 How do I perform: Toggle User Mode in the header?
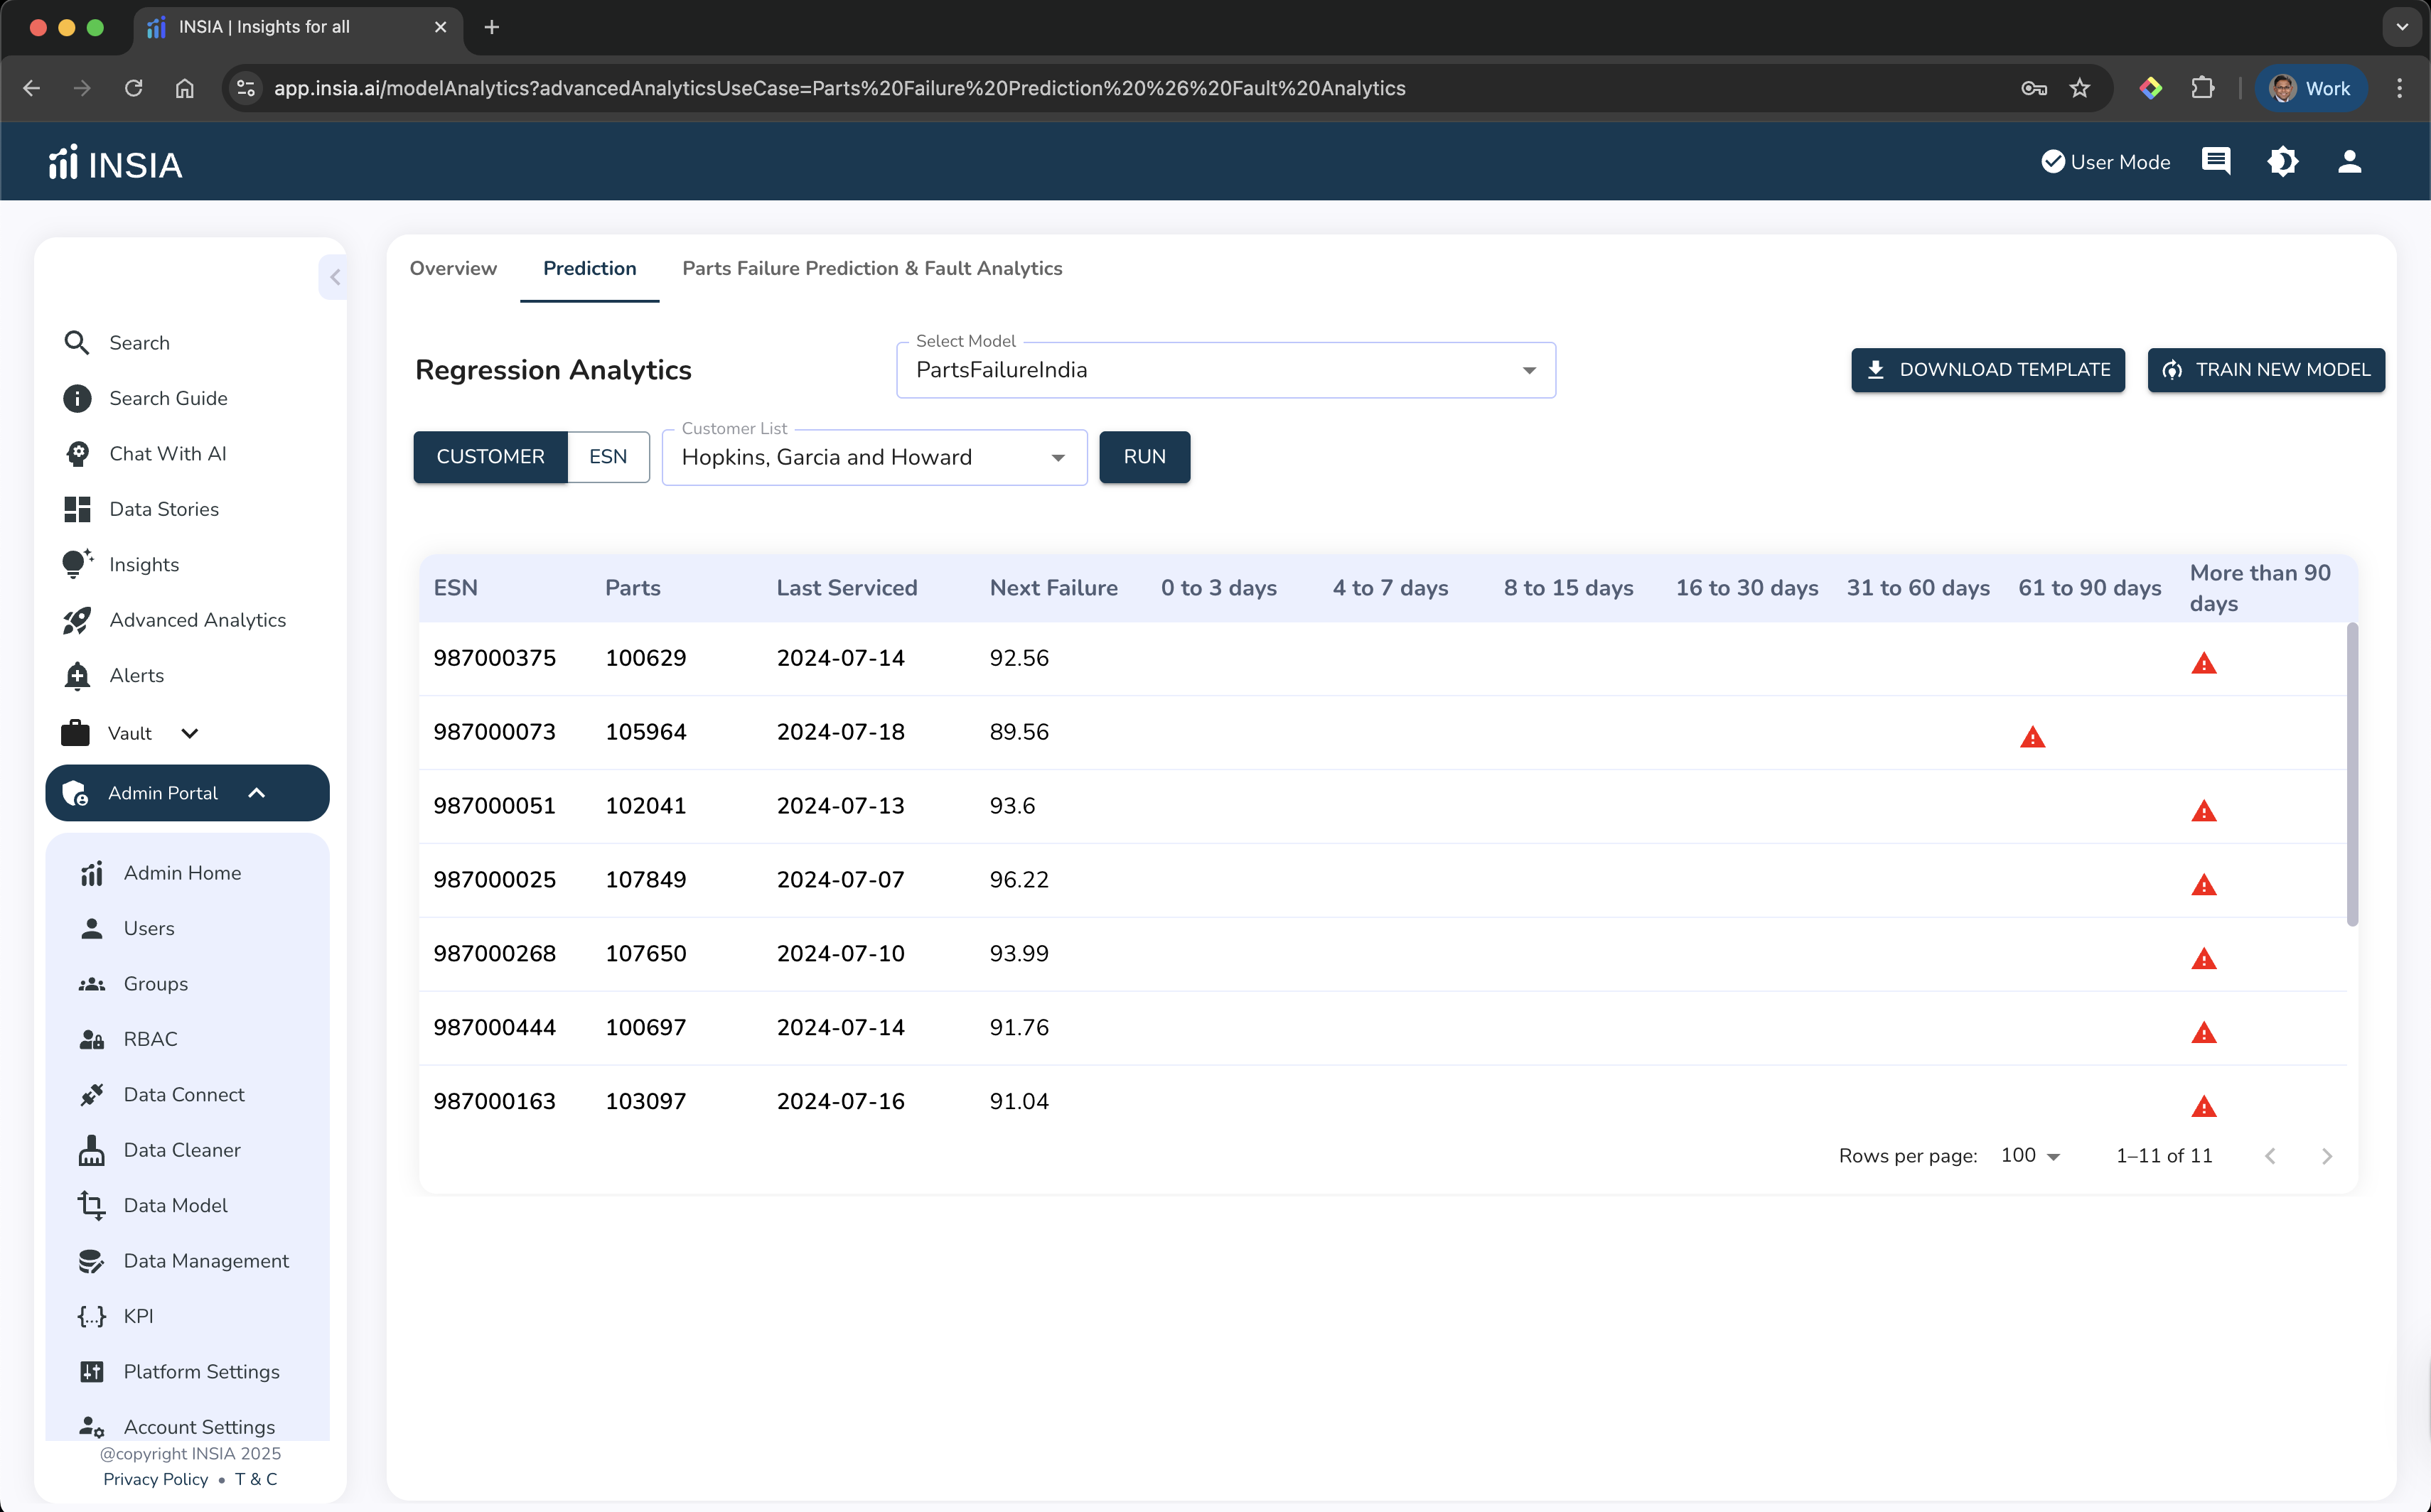point(2105,162)
